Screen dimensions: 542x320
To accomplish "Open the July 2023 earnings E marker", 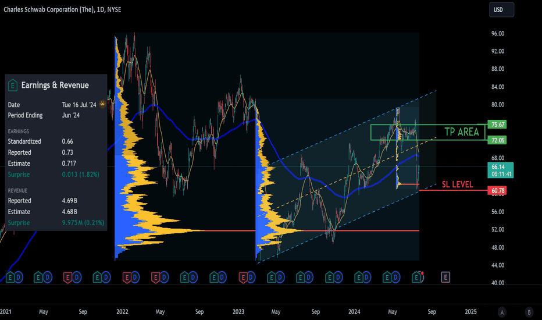I will 301,278.
